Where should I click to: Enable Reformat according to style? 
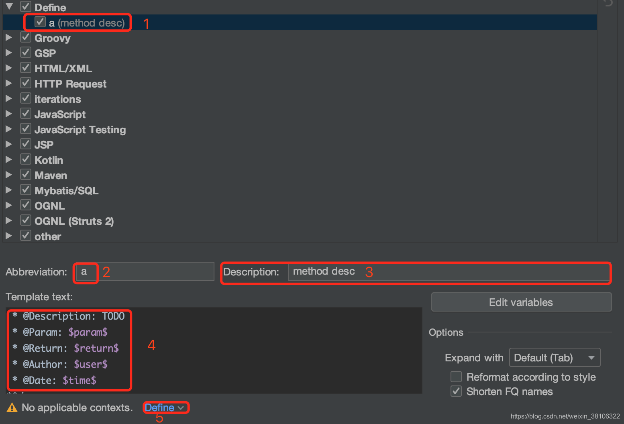pyautogui.click(x=456, y=377)
